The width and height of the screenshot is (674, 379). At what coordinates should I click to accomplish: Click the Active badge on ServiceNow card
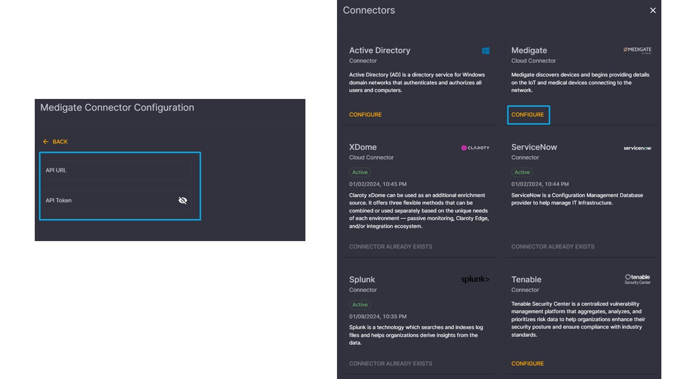point(522,172)
